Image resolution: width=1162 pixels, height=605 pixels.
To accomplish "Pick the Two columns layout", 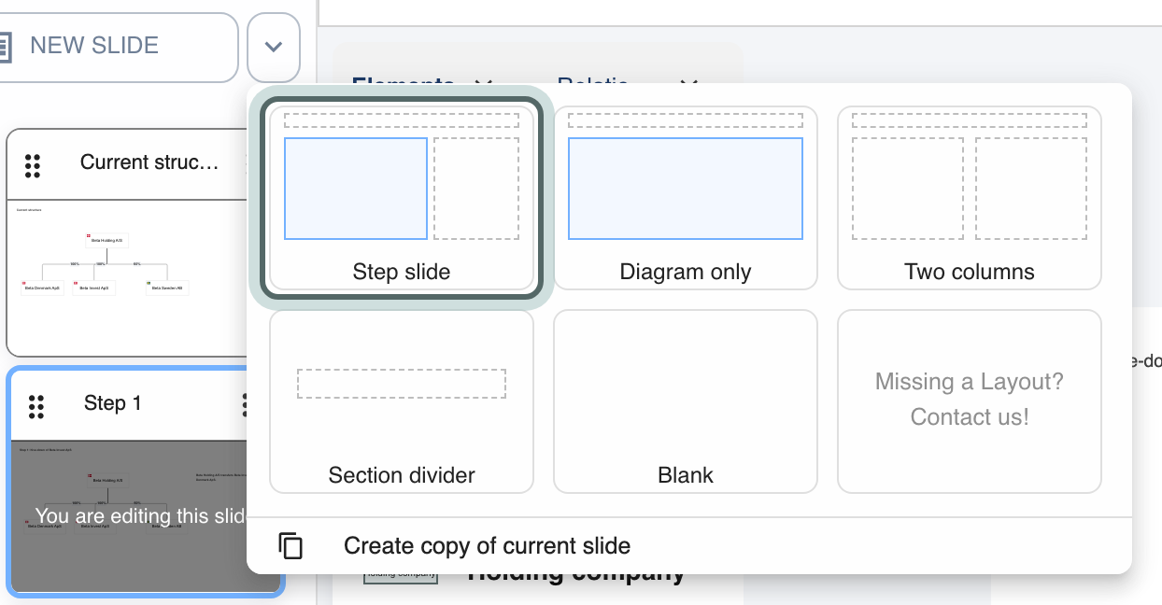I will coord(970,197).
